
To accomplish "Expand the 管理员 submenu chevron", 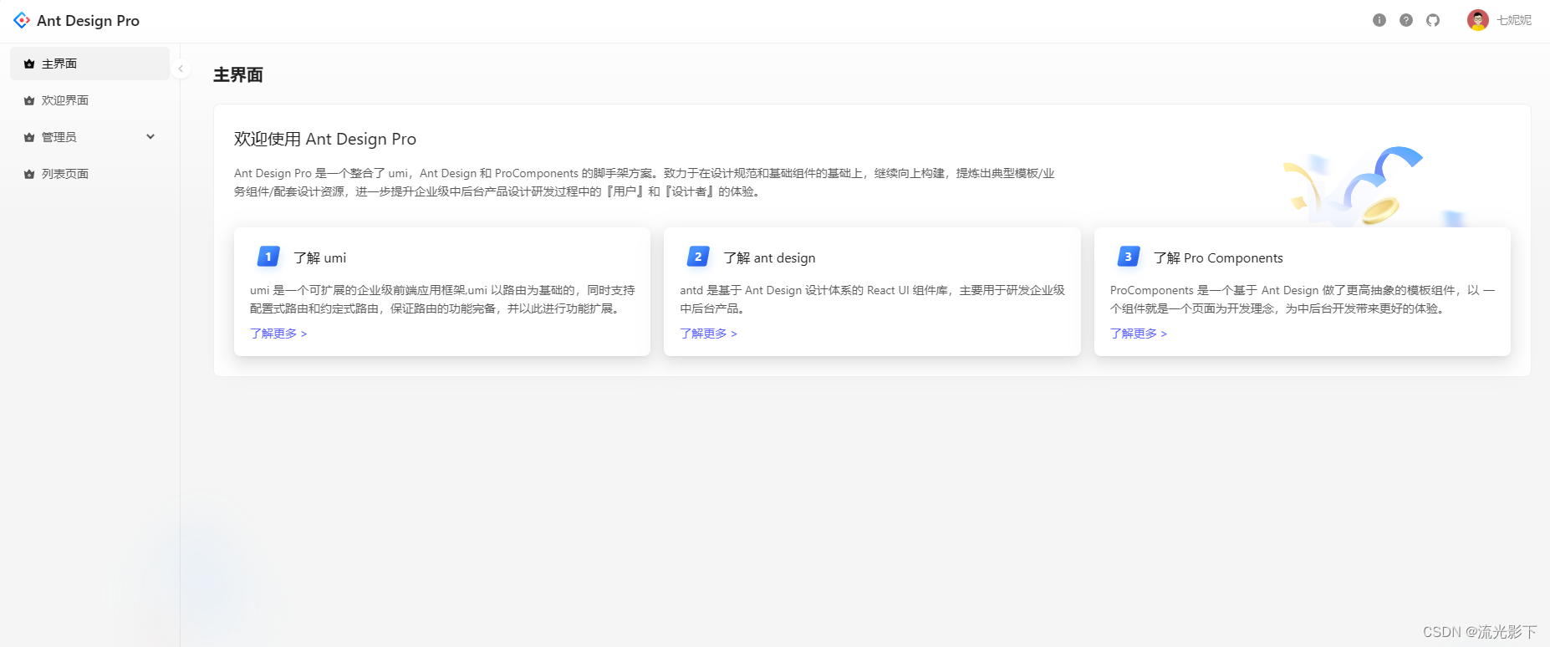I will (x=150, y=137).
